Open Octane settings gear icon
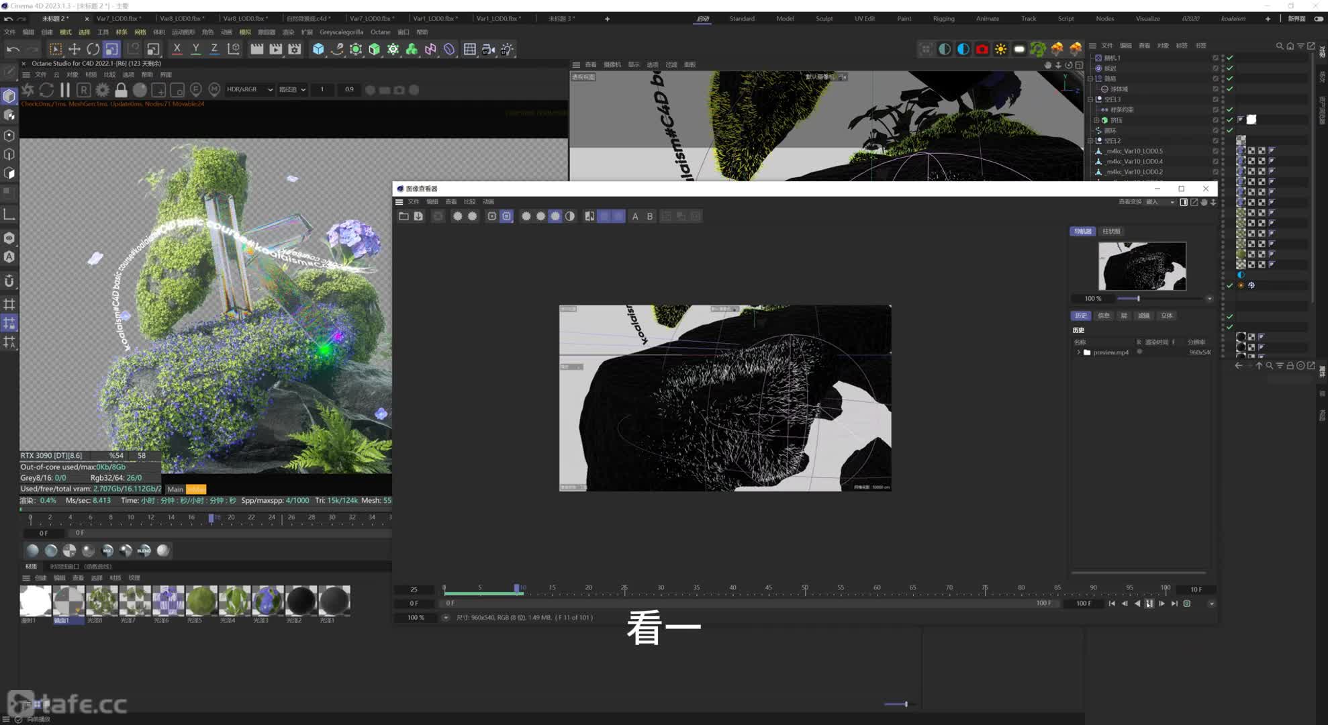This screenshot has width=1328, height=725. 103,89
